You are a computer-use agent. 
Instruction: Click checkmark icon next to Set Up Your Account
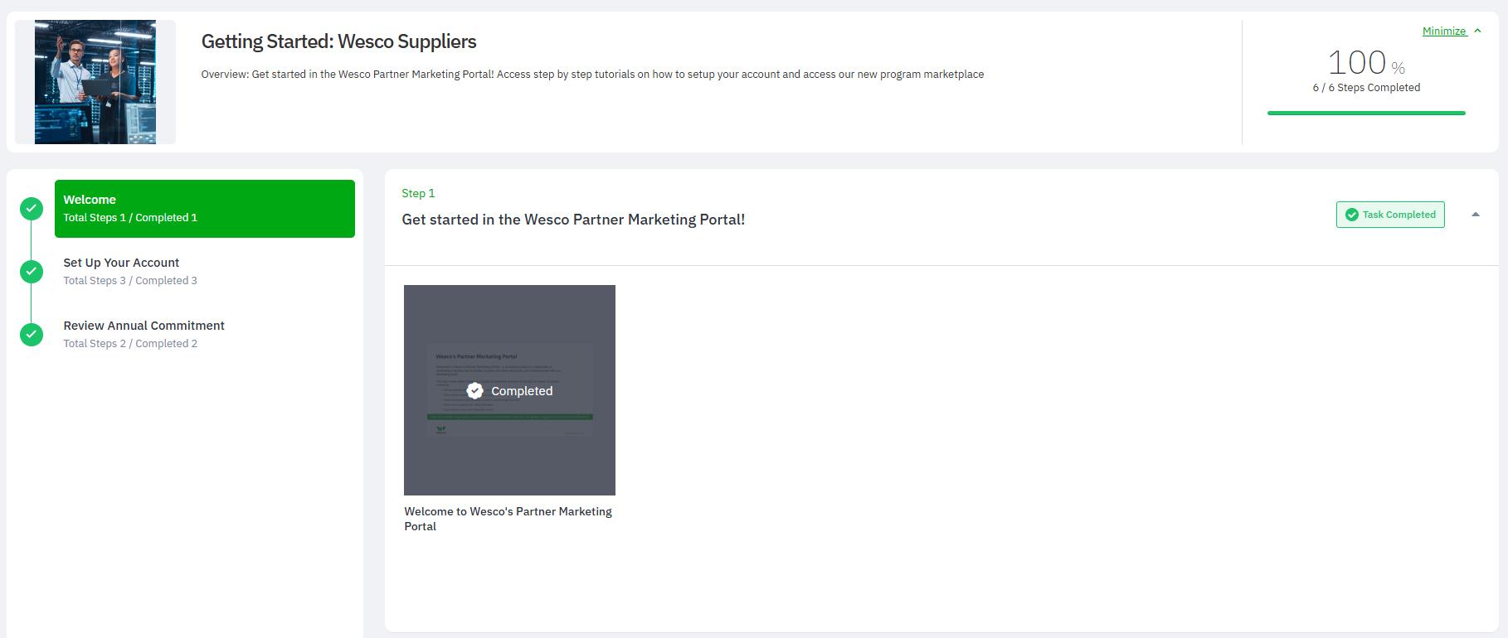[32, 272]
